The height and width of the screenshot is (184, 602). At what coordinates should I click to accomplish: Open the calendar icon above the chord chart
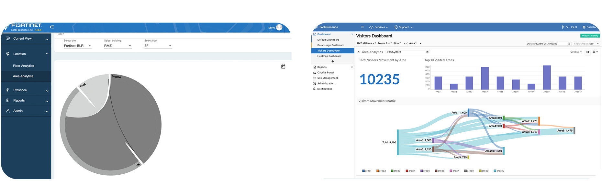(283, 66)
